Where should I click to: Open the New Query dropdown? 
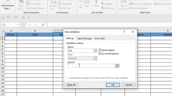pos(21,5)
